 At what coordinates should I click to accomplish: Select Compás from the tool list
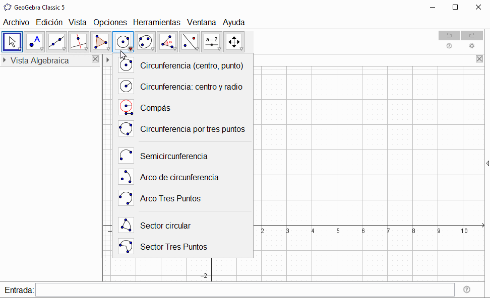click(x=155, y=108)
